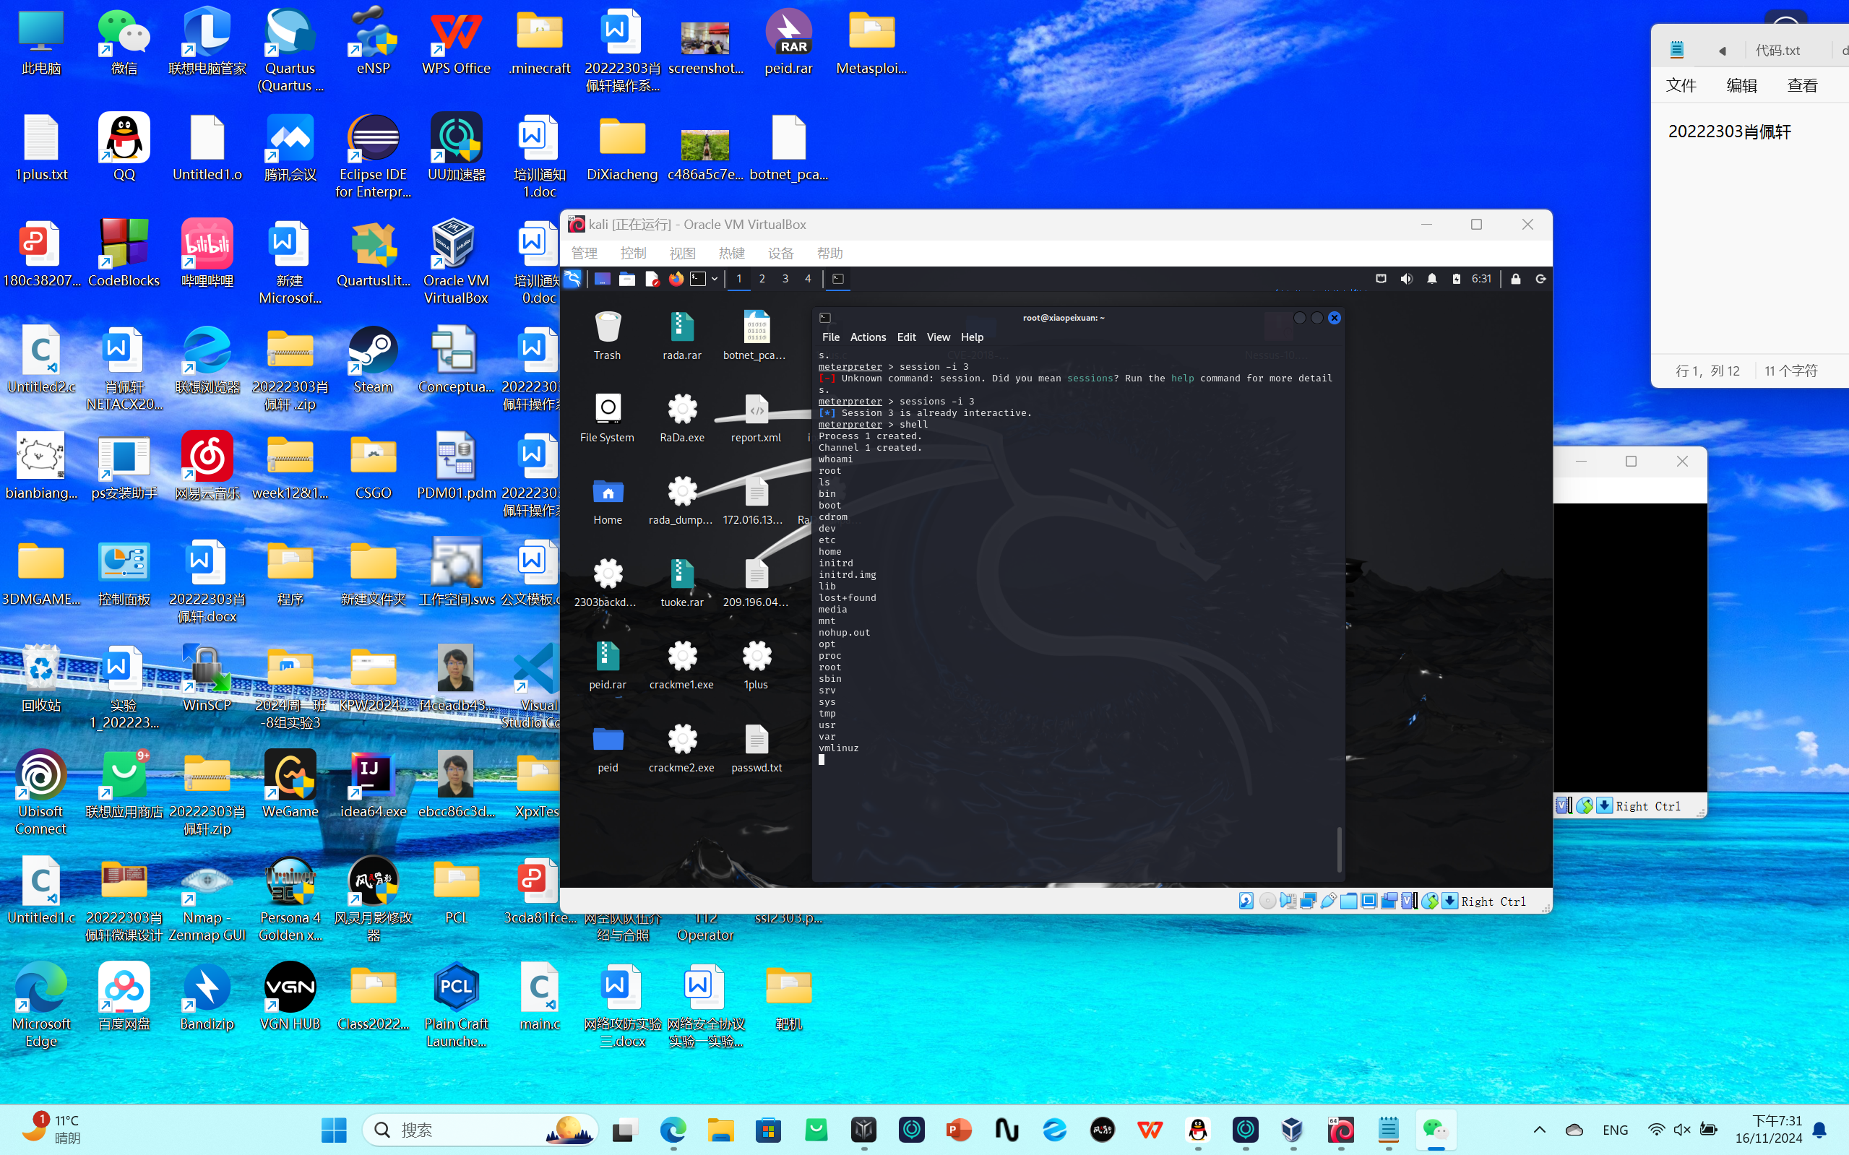The image size is (1849, 1155).
Task: Open Notepad 查看 menu
Action: coord(1802,85)
